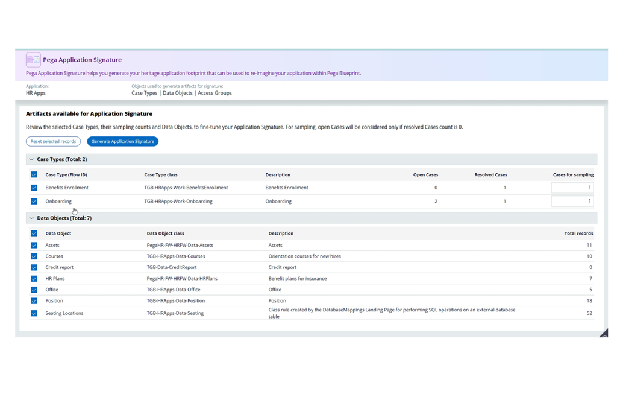Collapse the Case Types section chevron
This screenshot has width=617, height=400.
(31, 159)
